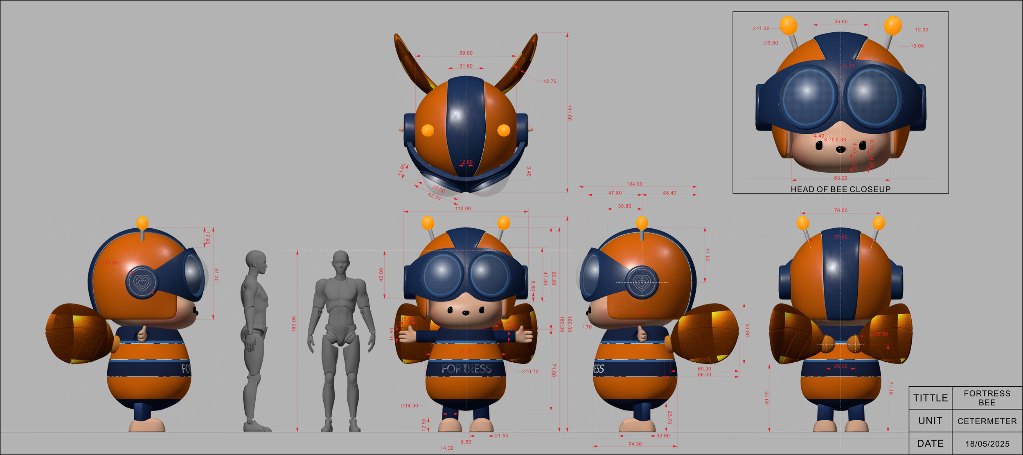This screenshot has width=1023, height=455.
Task: Click the 74.30 dimension below side view
Action: tap(635, 444)
